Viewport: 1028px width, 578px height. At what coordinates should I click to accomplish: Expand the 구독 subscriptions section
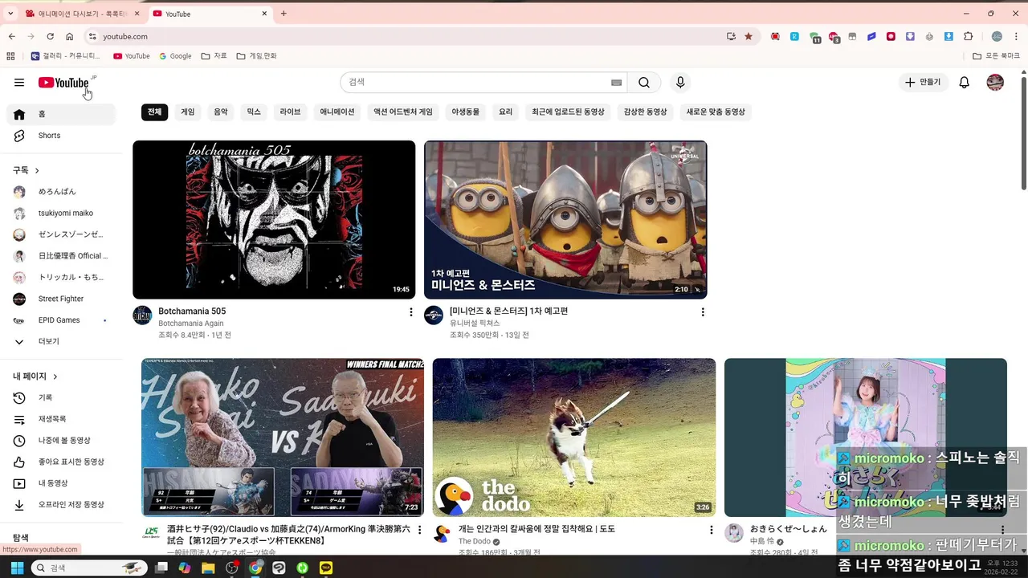click(x=27, y=170)
